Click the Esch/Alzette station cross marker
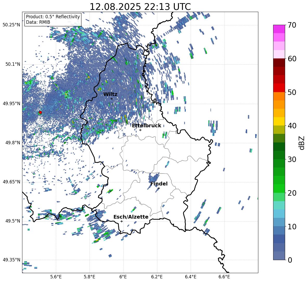This screenshot has height=282, width=308. 121,221
